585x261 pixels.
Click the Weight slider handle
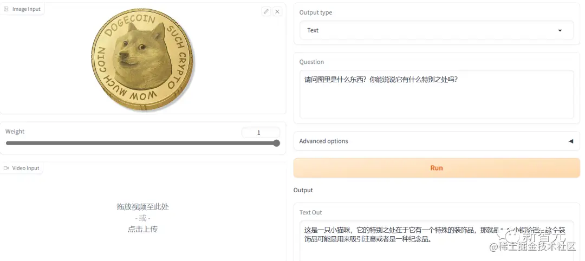pyautogui.click(x=276, y=143)
